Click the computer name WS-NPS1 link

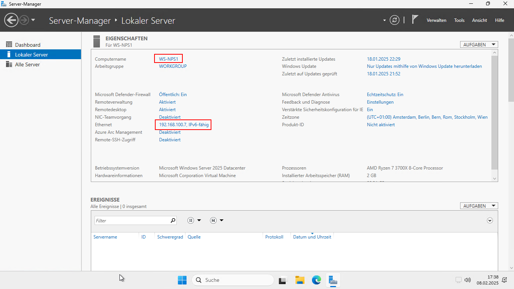click(168, 59)
